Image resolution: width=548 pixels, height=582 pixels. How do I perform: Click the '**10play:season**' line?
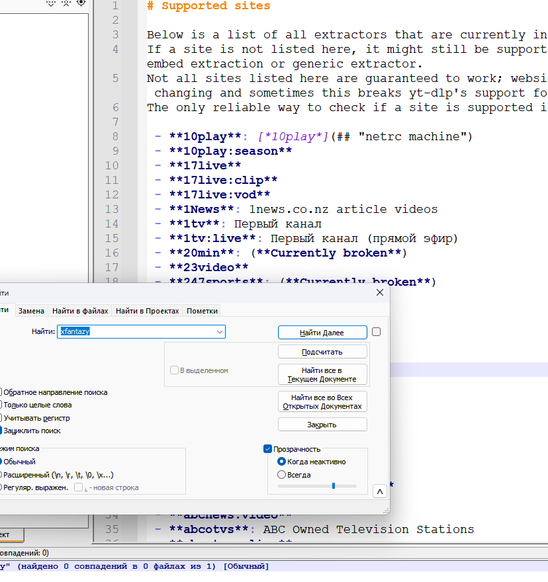point(230,151)
